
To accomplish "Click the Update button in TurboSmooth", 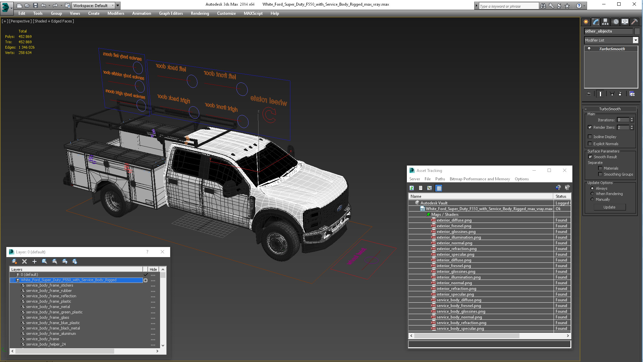I will pyautogui.click(x=610, y=207).
